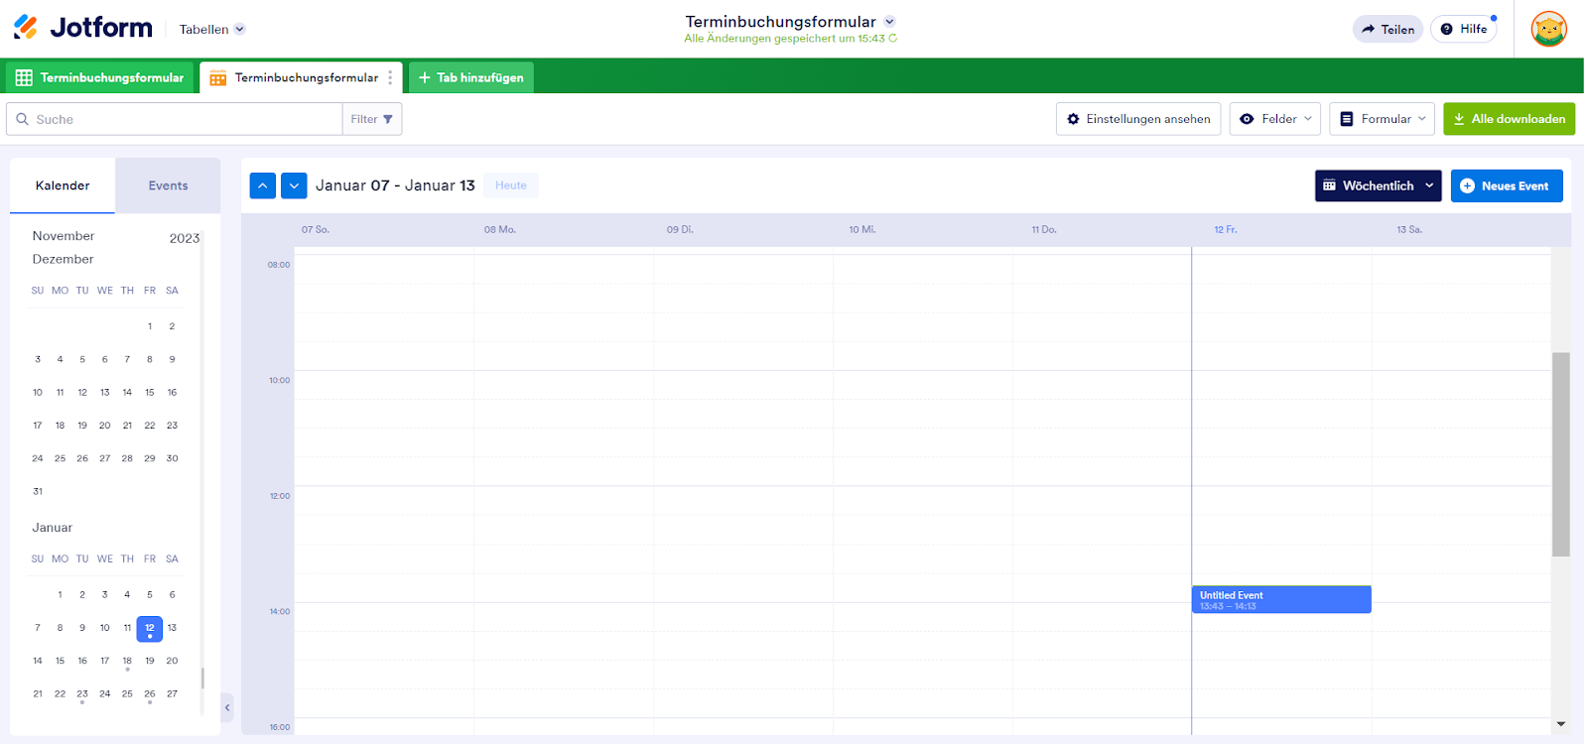Screen dimensions: 1588x744
Task: Click the Januar month label in sidebar
Action: 53,528
